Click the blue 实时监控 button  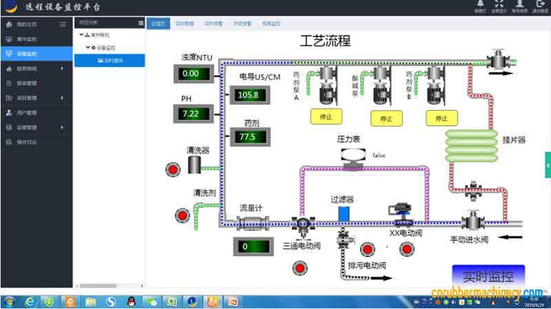click(488, 277)
